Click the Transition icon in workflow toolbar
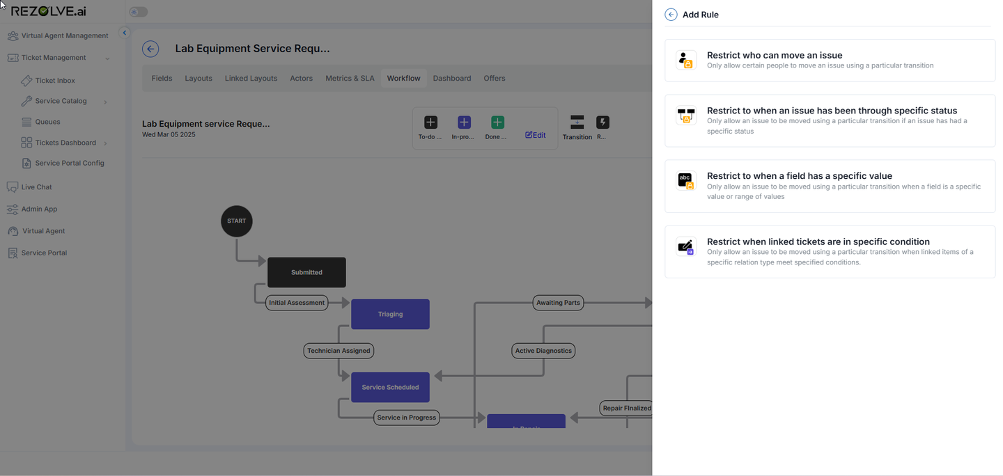The height and width of the screenshot is (476, 1003). [x=577, y=122]
